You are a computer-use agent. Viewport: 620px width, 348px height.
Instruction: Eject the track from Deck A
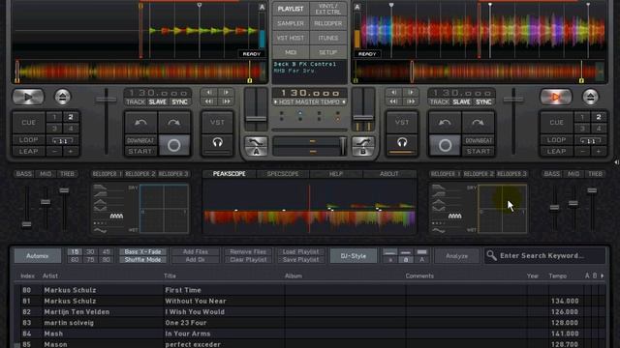tap(62, 97)
